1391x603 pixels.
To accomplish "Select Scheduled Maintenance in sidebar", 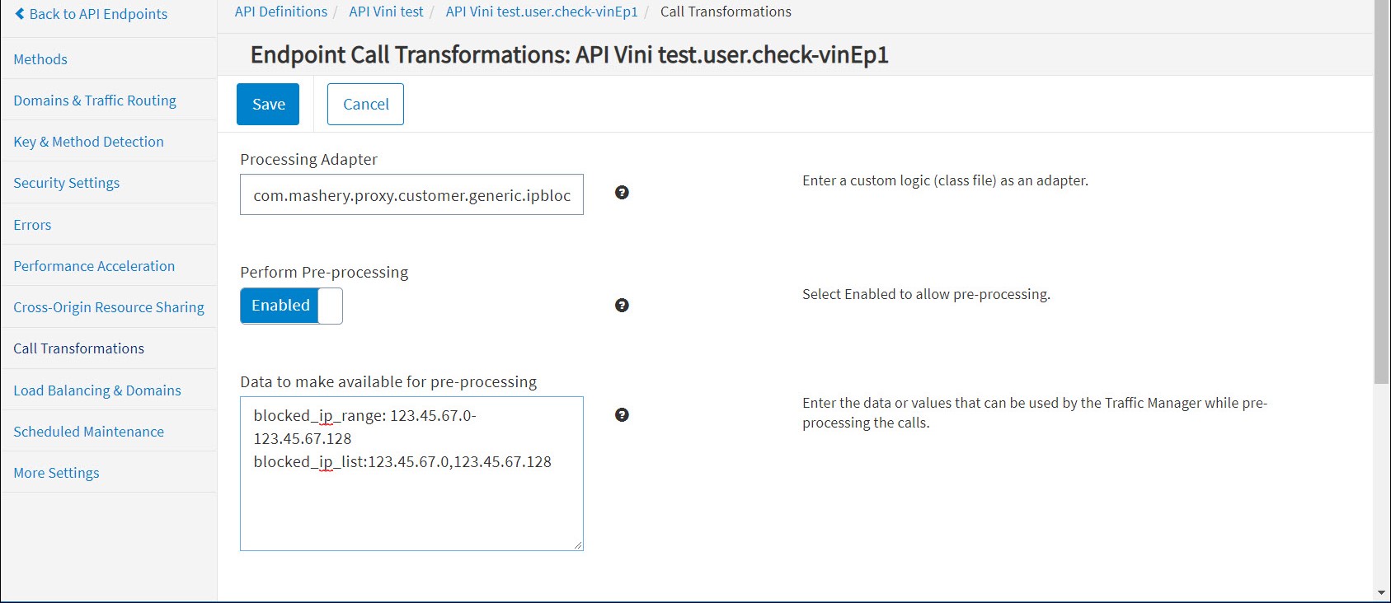I will click(88, 432).
